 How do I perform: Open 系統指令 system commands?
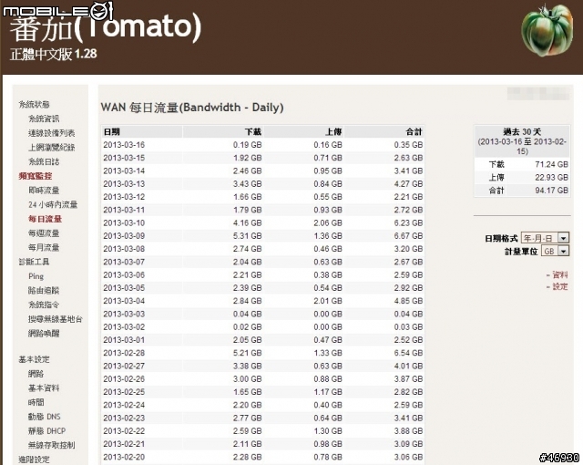44,305
